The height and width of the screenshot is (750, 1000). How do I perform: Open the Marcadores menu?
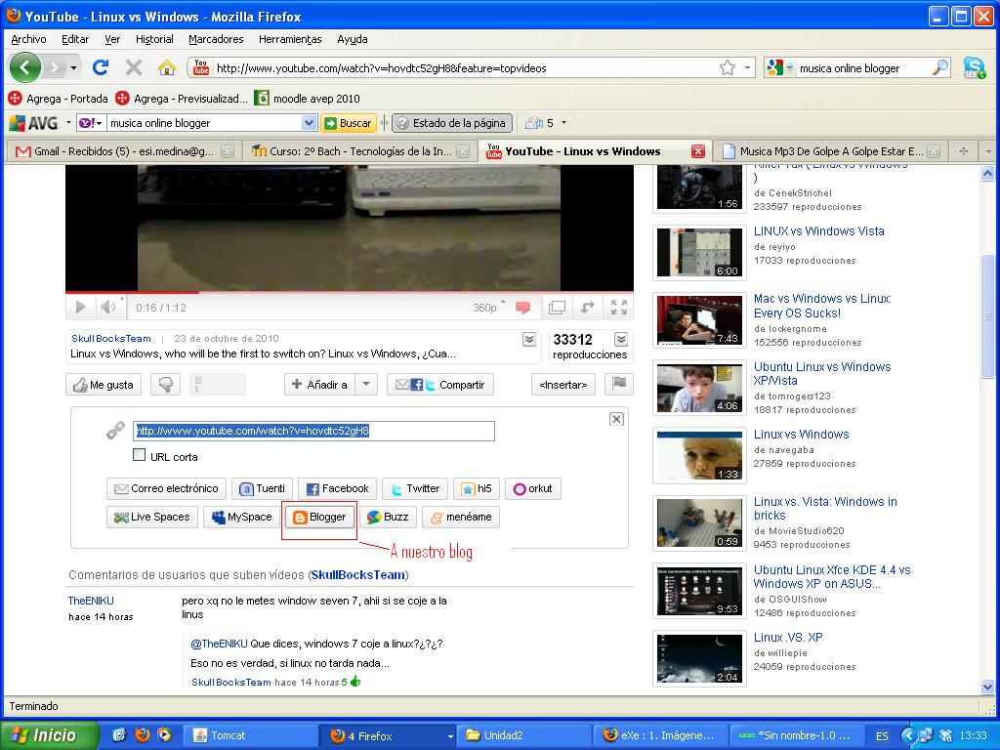pyautogui.click(x=216, y=39)
